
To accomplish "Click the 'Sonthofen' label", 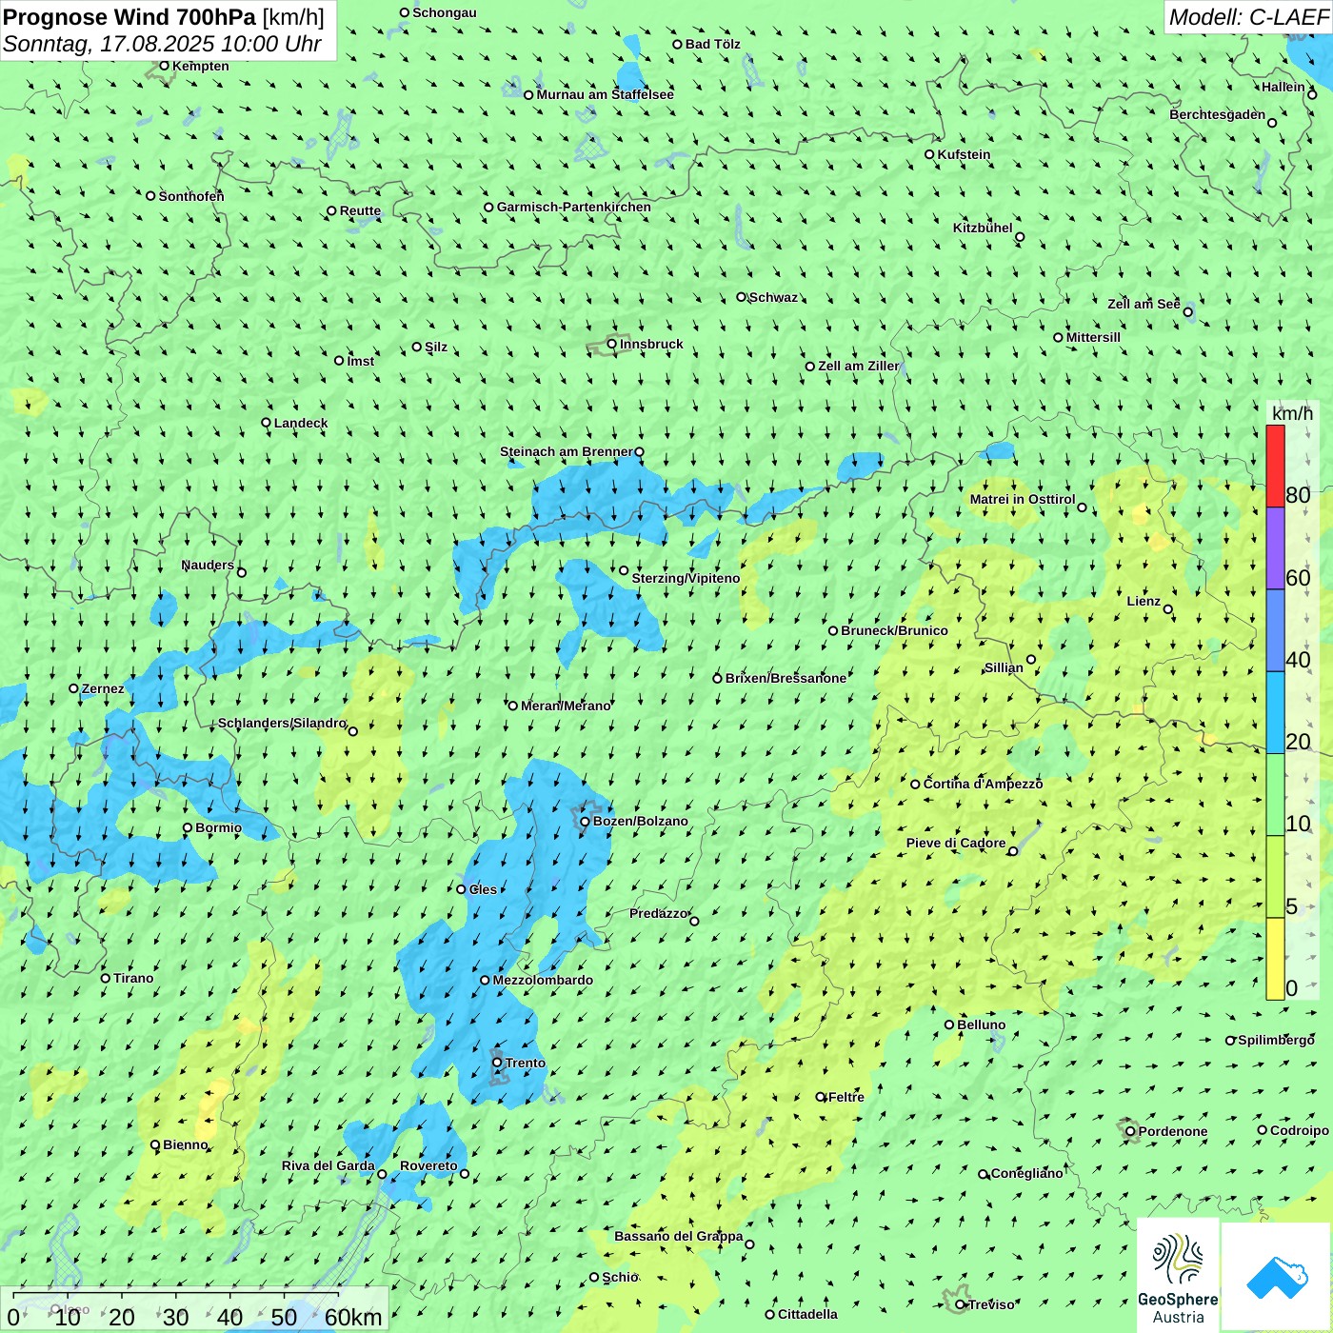I will (x=191, y=196).
